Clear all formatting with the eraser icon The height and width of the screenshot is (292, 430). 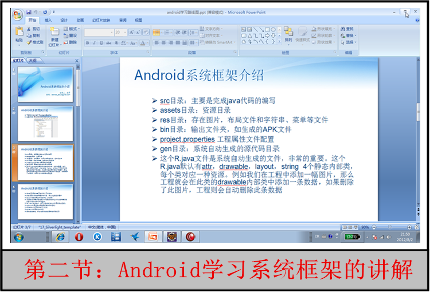coord(146,32)
